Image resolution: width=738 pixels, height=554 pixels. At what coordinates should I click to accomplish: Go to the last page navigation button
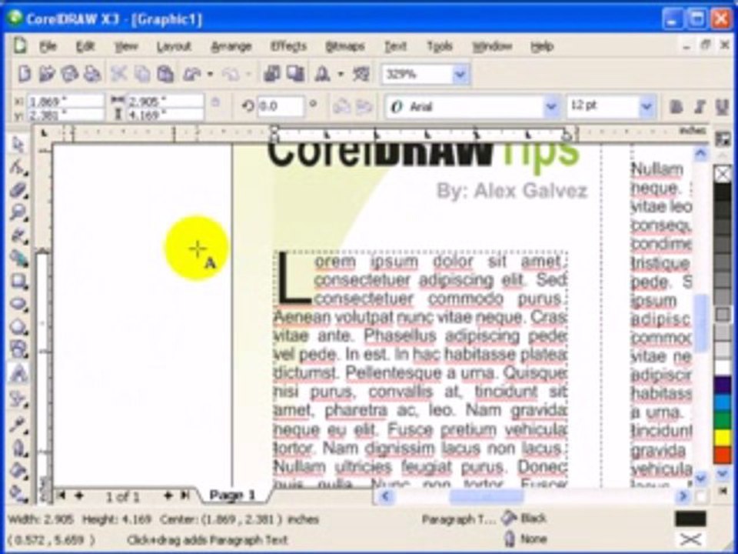point(185,495)
